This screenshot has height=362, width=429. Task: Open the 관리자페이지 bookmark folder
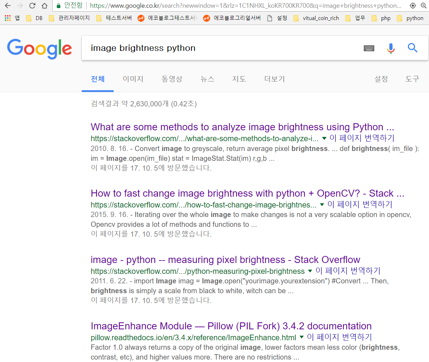coord(69,18)
